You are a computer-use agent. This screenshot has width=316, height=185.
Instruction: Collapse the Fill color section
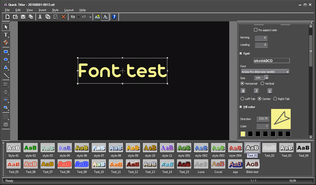click(241, 107)
